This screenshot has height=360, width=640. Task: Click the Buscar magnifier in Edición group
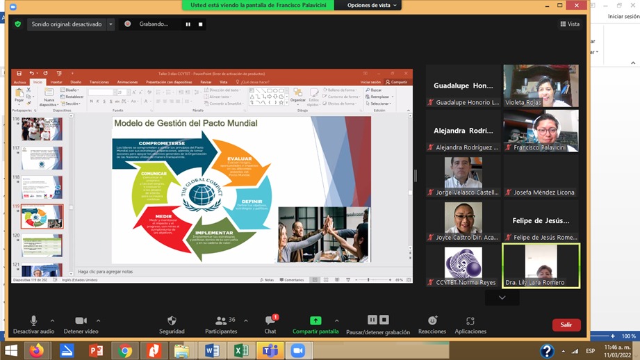[x=368, y=90]
